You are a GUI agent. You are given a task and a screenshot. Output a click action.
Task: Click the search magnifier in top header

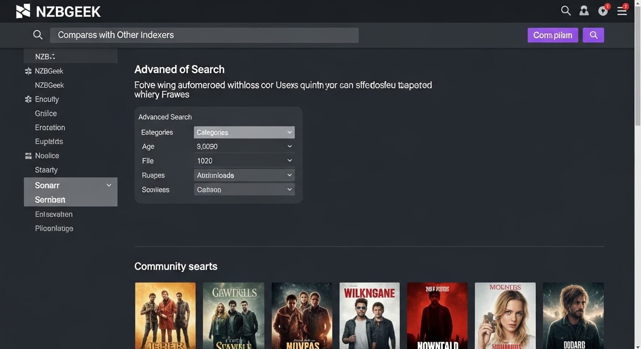point(565,11)
